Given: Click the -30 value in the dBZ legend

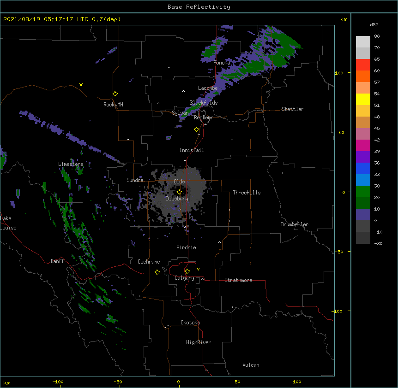Looking at the screenshot, I should tap(378, 243).
